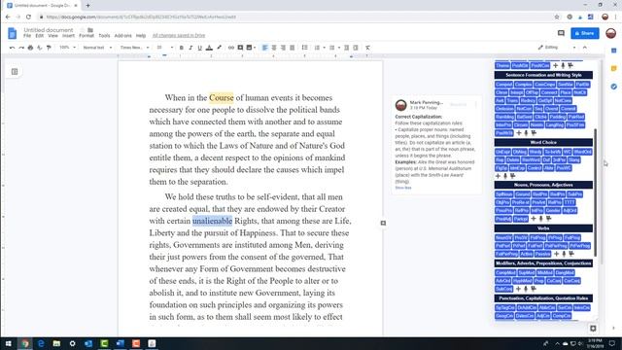Center align the text
The height and width of the screenshot is (350, 622).
pyautogui.click(x=274, y=48)
